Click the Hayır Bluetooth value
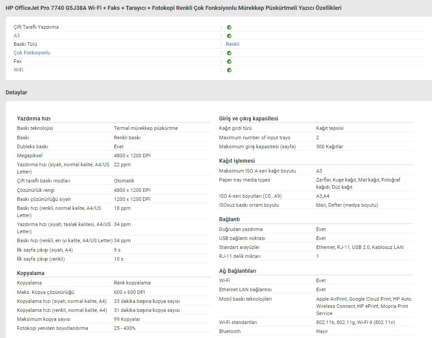Image resolution: width=432 pixels, height=338 pixels. pyautogui.click(x=322, y=331)
